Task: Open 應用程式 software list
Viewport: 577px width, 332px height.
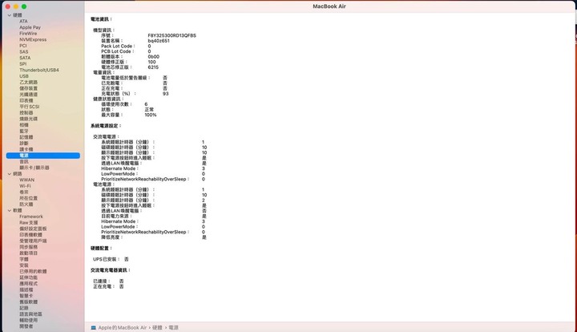Action: pos(28,284)
